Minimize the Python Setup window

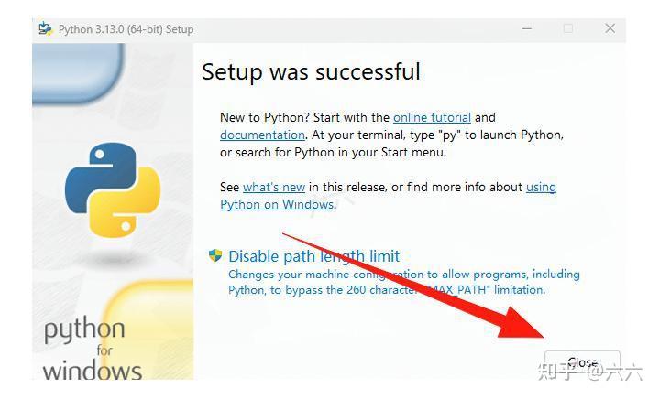tap(527, 28)
